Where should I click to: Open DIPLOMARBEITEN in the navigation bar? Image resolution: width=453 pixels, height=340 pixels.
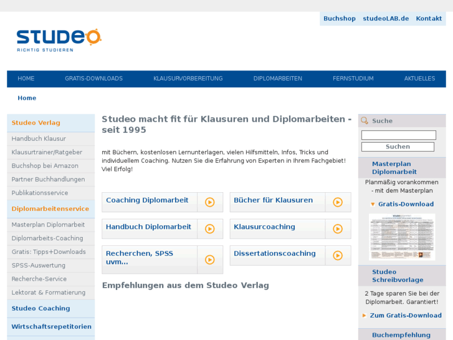point(278,79)
